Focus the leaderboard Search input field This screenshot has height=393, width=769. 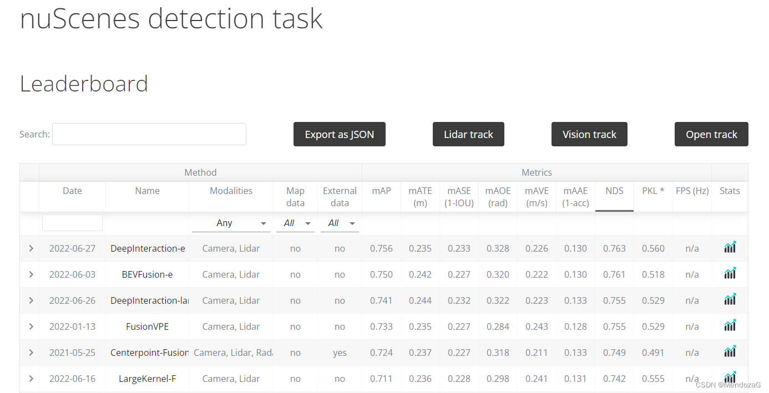point(149,134)
